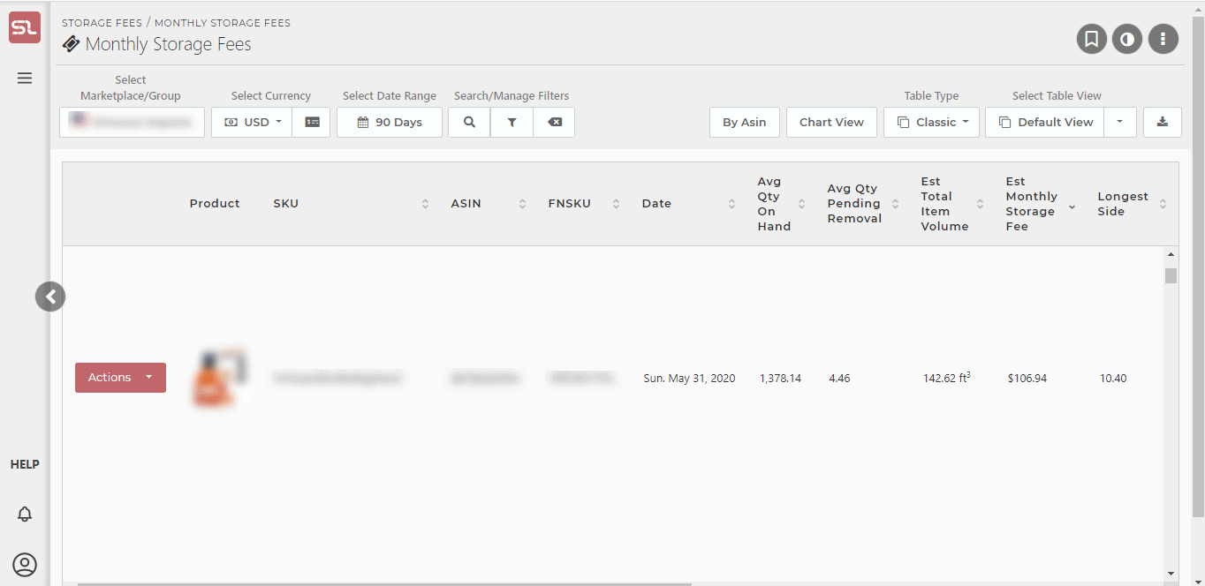1205x586 pixels.
Task: Click the search magnifier under Search/Manage Filters
Action: [468, 122]
